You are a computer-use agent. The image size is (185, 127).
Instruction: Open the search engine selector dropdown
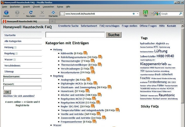[x=157, y=14]
